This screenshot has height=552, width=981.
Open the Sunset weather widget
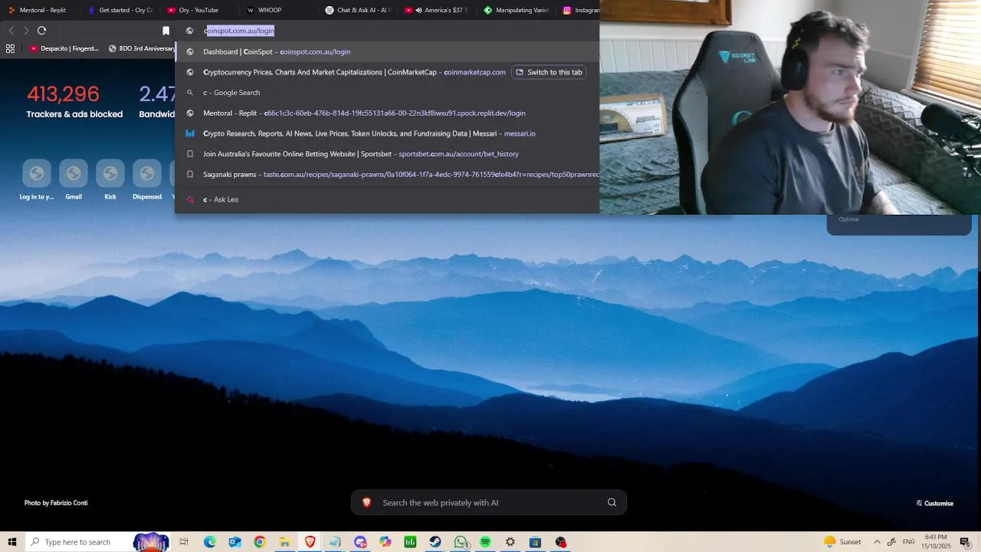(842, 542)
